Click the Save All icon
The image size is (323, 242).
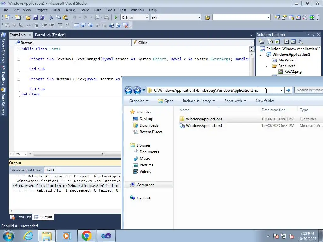click(x=43, y=18)
